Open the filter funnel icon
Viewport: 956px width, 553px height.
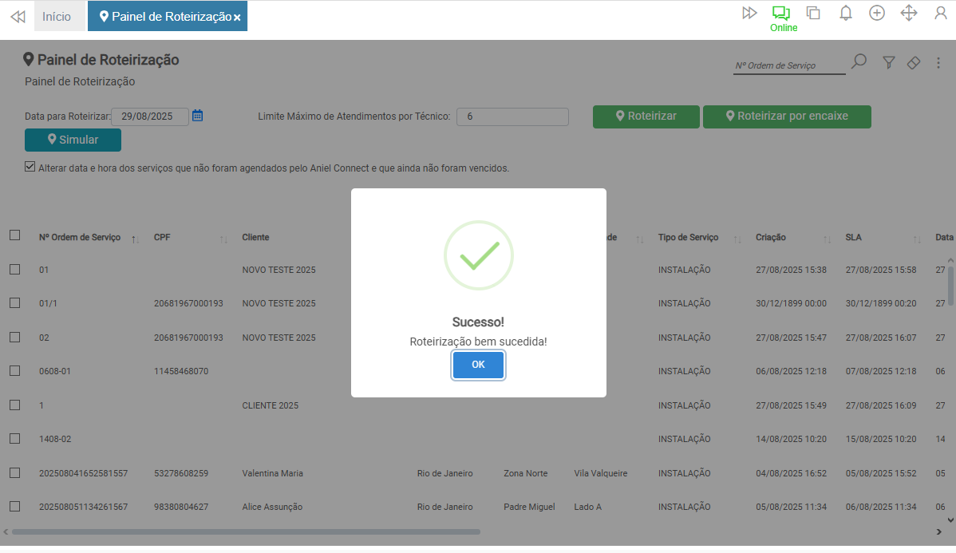coord(888,62)
